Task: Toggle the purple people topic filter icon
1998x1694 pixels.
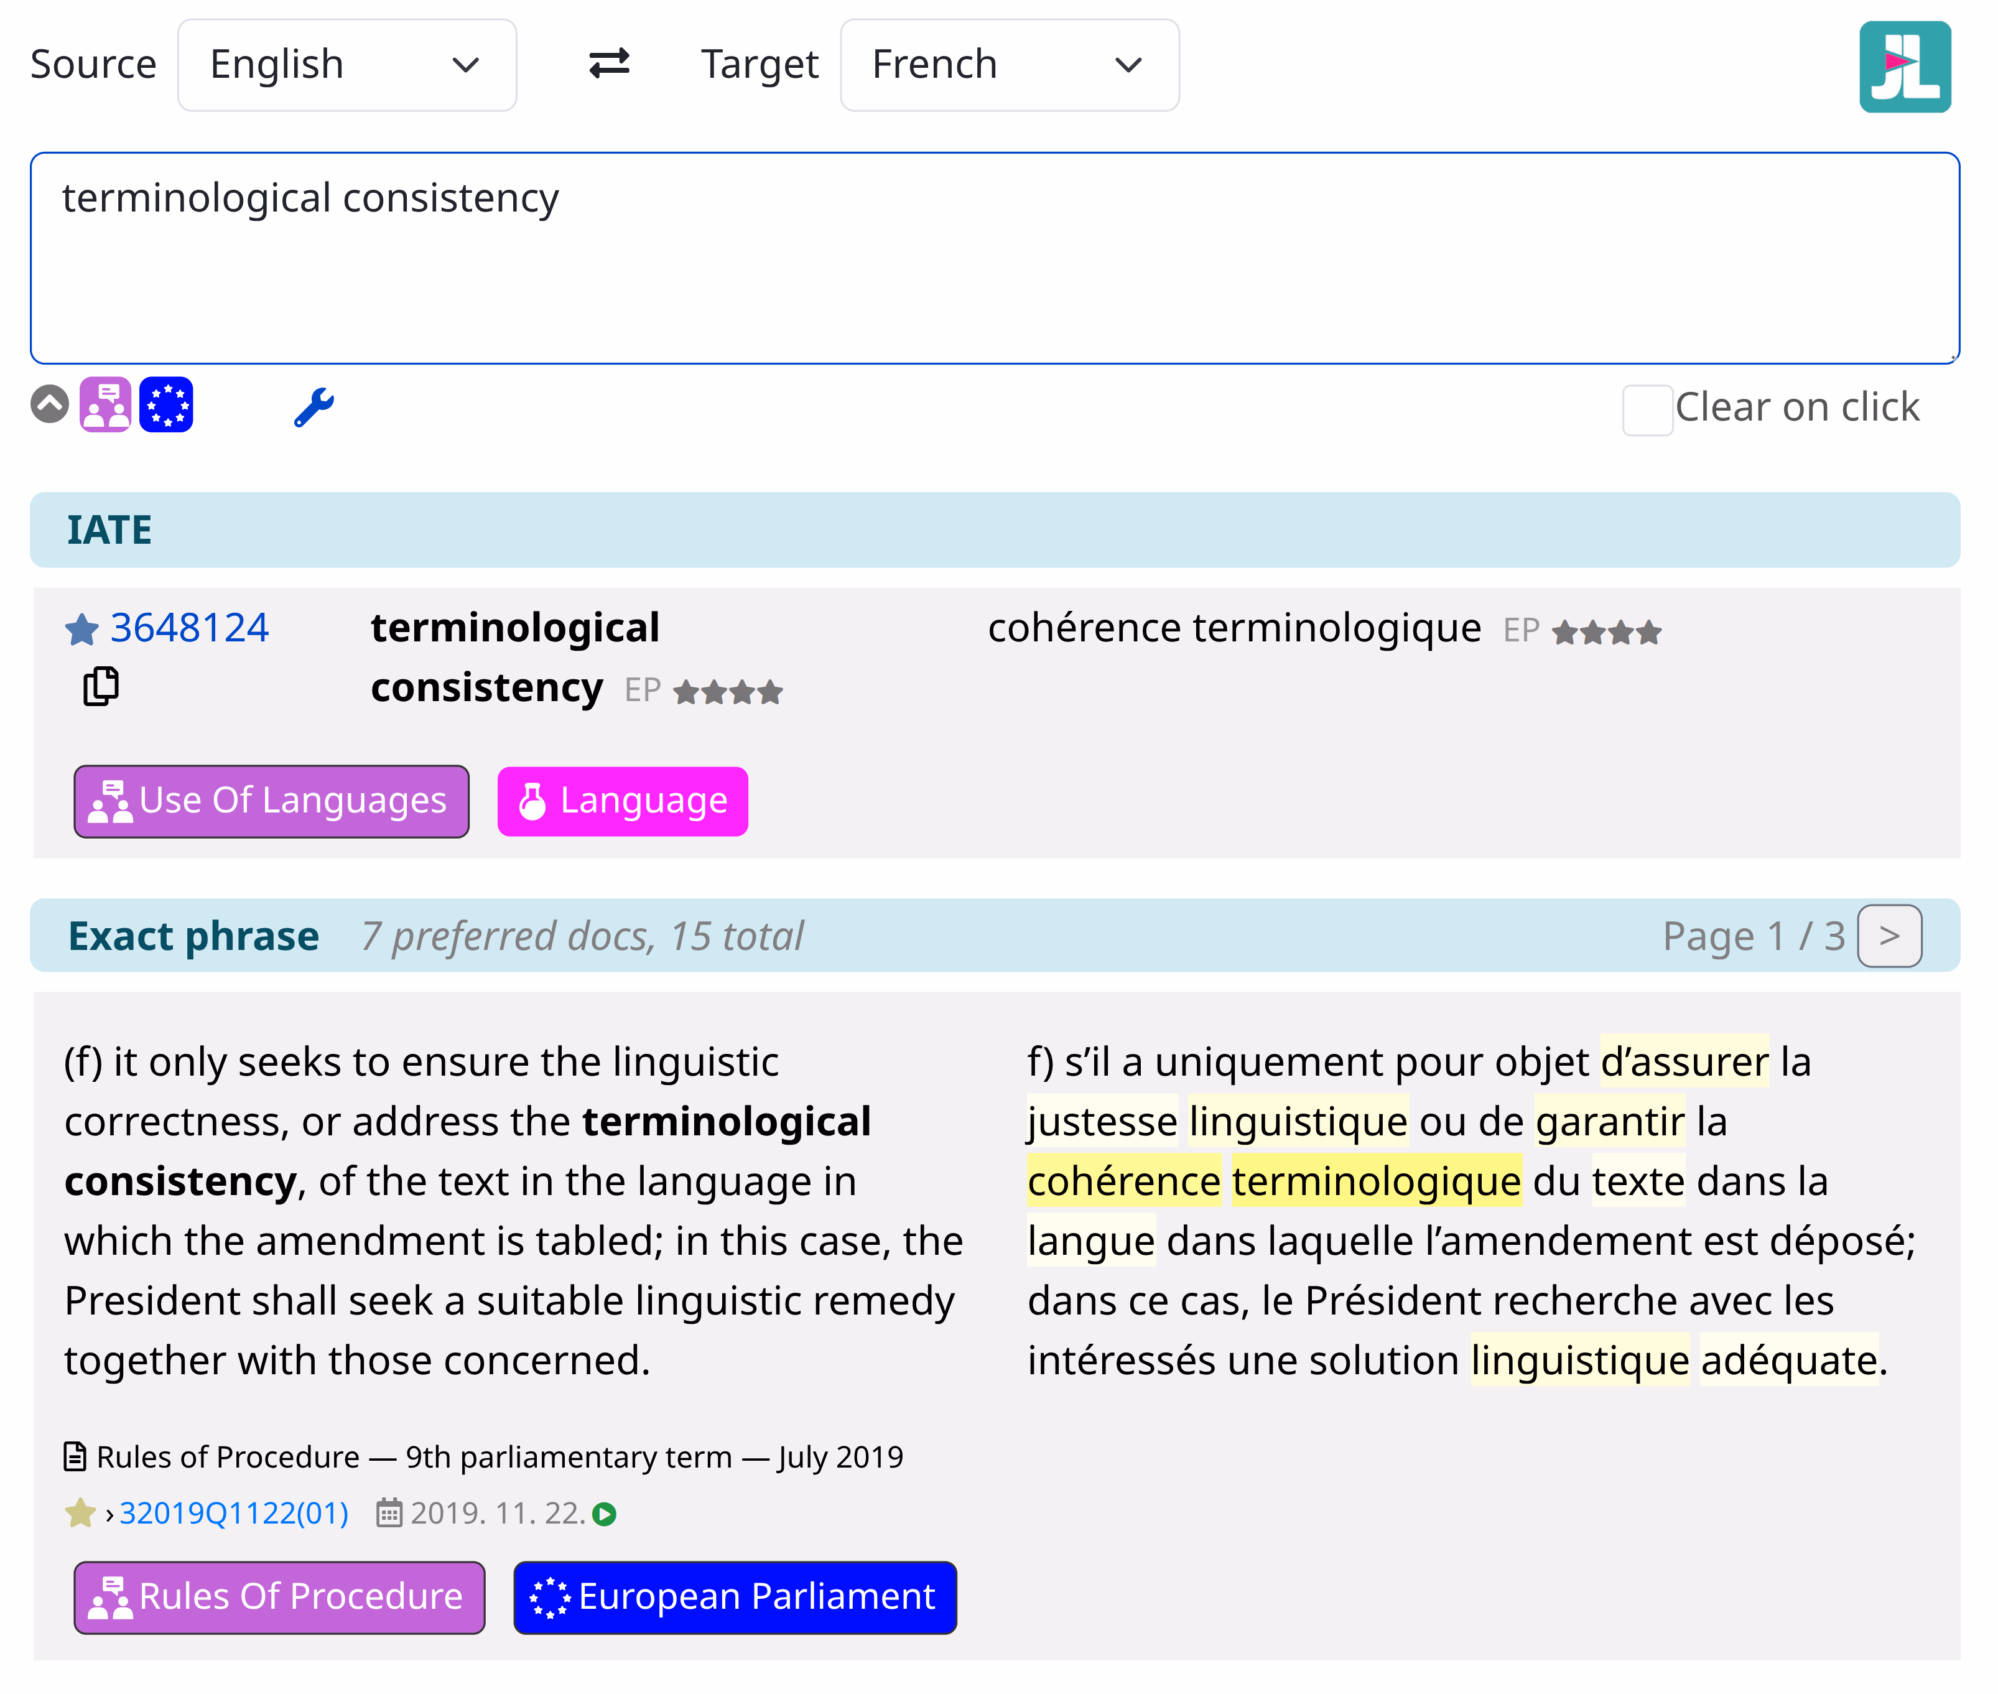Action: point(106,404)
